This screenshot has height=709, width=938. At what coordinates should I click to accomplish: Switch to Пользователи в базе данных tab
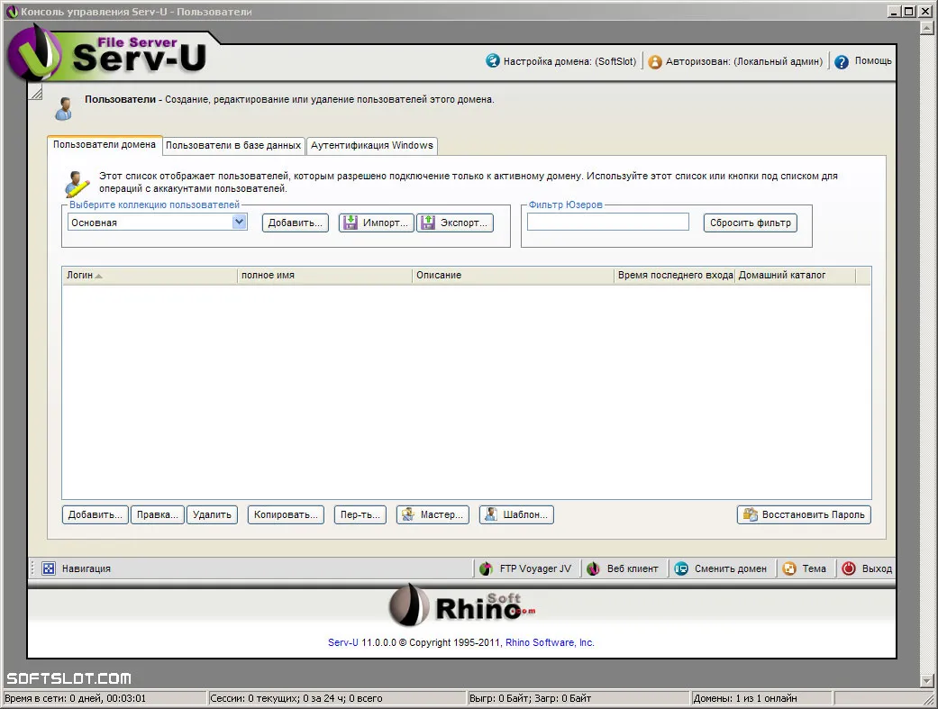pyautogui.click(x=233, y=145)
